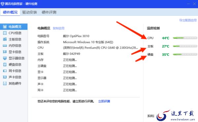Switch to the 硬件概况 tab
This screenshot has width=198, height=122.
pos(10,12)
